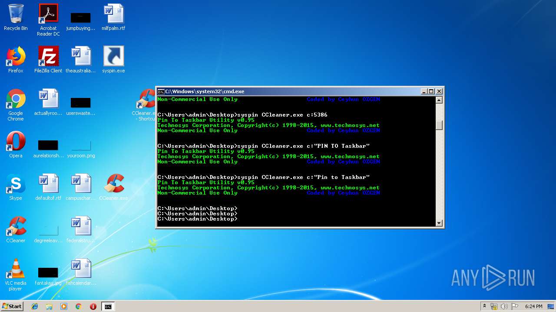This screenshot has width=556, height=312.
Task: Launch Internet Explorer from taskbar
Action: pyautogui.click(x=35, y=306)
